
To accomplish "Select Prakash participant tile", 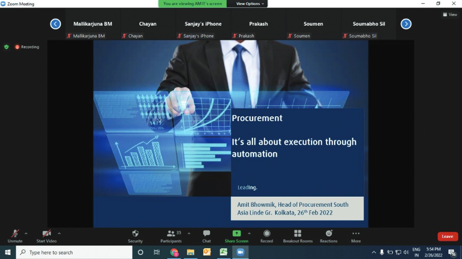I will (258, 24).
